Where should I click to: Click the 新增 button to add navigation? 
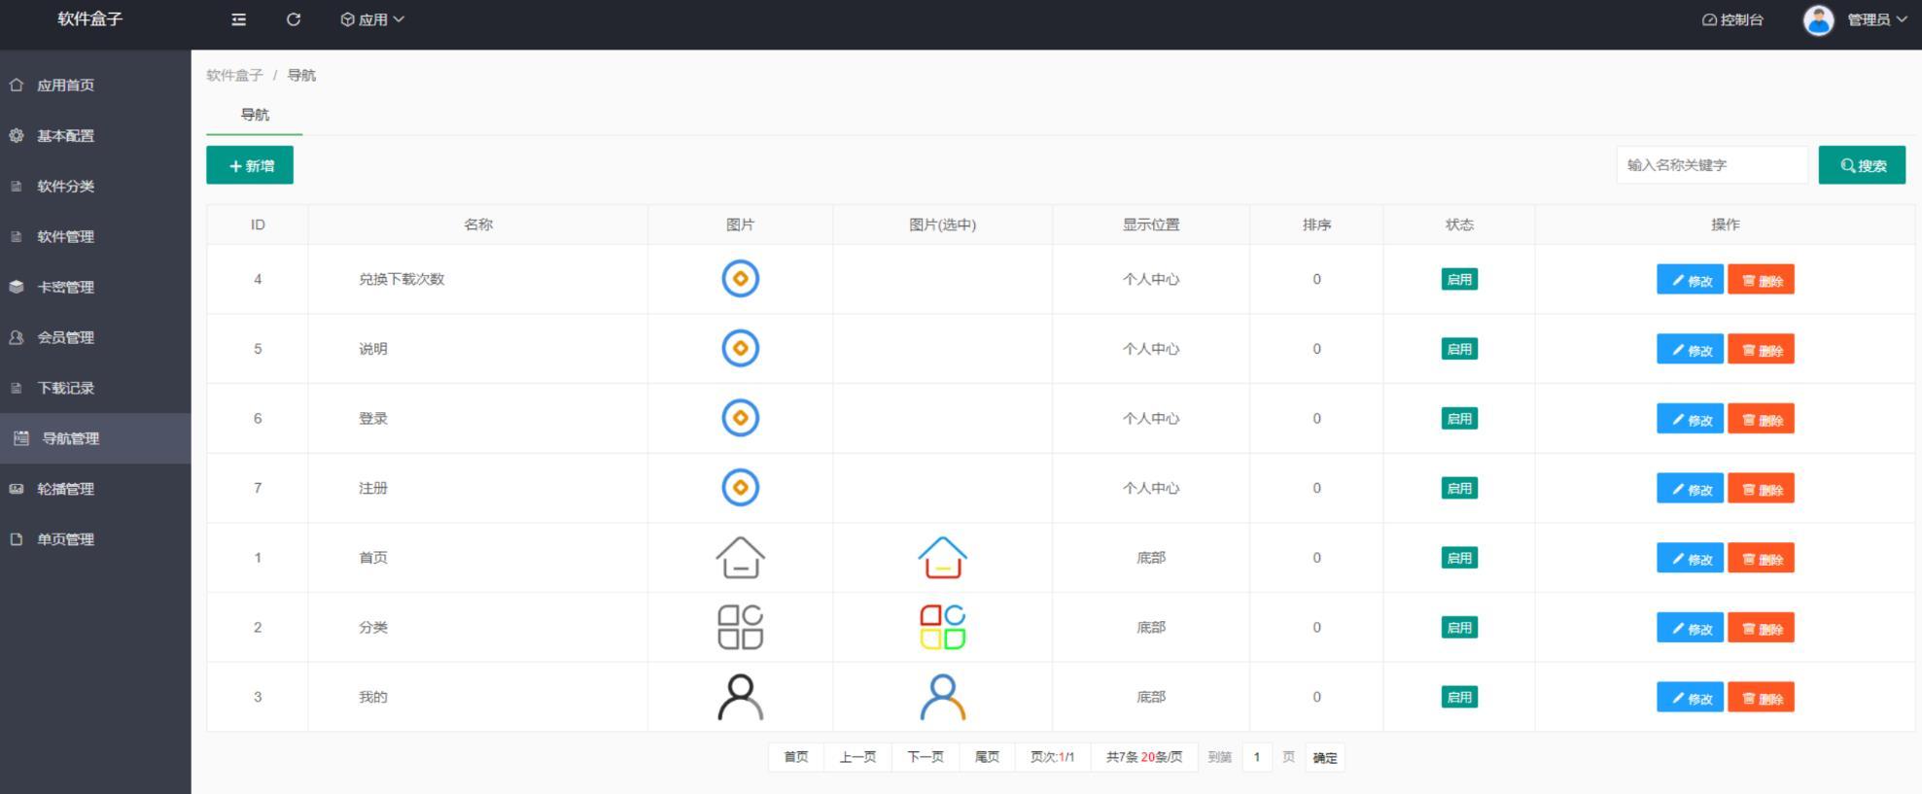coord(250,165)
